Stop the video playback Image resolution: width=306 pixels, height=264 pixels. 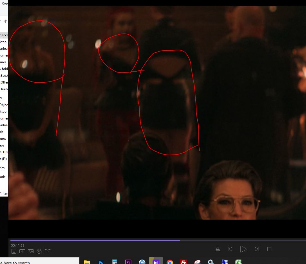point(269,249)
